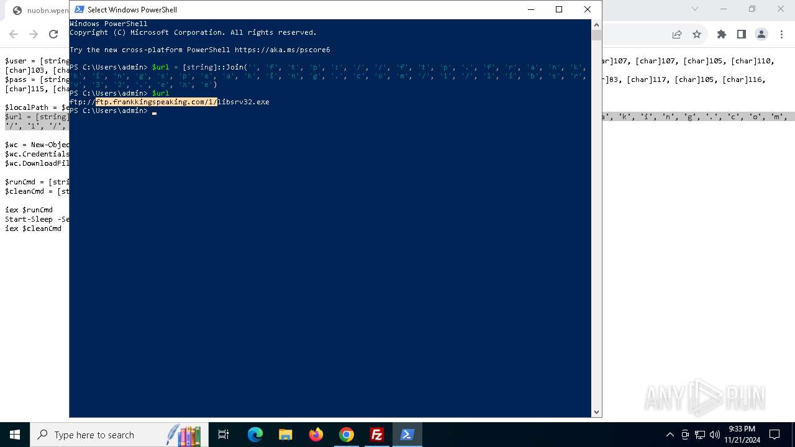Select the PowerShell taskbar icon

pos(407,435)
